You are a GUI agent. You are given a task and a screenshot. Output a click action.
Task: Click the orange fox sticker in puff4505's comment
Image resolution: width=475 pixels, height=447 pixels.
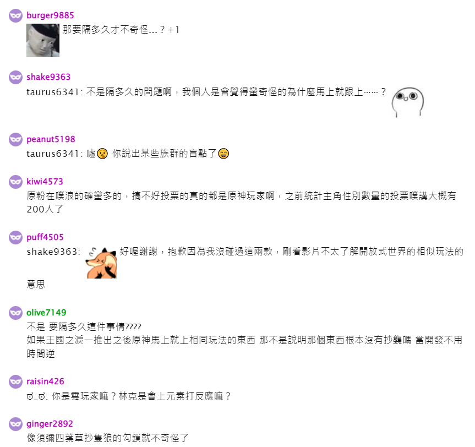pyautogui.click(x=101, y=263)
